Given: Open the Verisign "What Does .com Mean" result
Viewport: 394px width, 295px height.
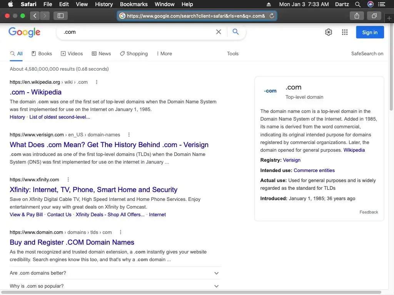Looking at the screenshot, I should click(x=109, y=145).
